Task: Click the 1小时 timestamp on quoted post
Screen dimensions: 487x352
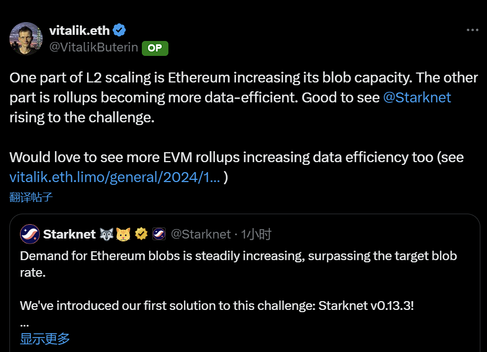Action: coord(255,234)
